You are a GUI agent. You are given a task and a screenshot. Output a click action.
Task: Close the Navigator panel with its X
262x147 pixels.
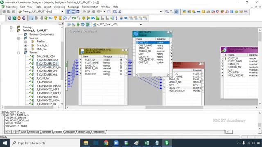63,23
